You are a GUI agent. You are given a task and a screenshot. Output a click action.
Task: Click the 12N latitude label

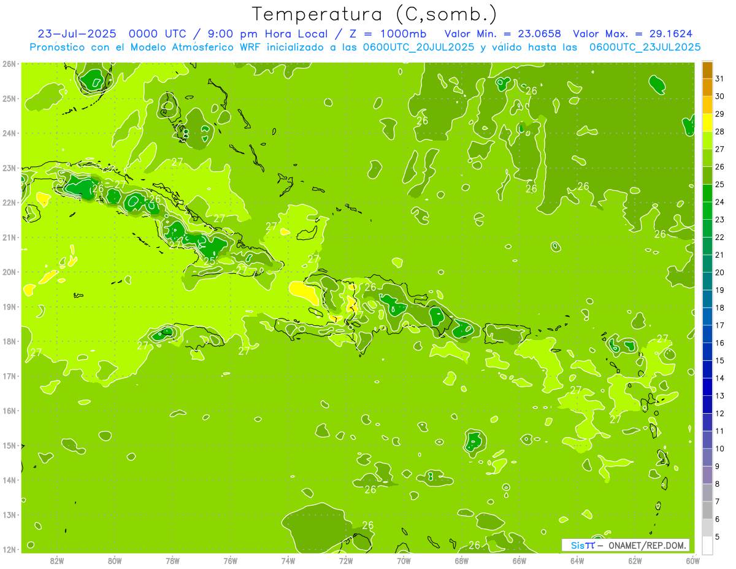(x=9, y=549)
